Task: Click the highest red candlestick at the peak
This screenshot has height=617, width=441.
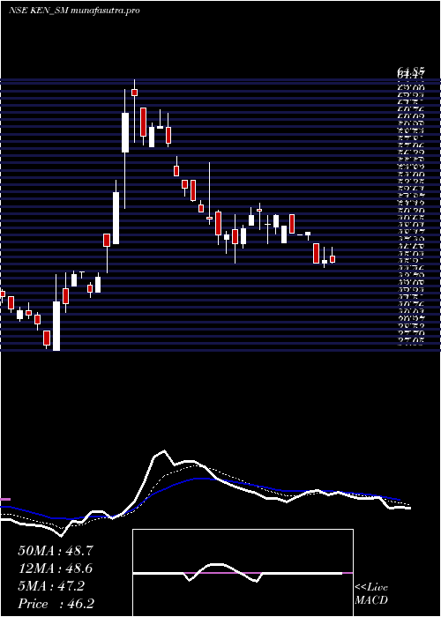Action: pyautogui.click(x=134, y=92)
